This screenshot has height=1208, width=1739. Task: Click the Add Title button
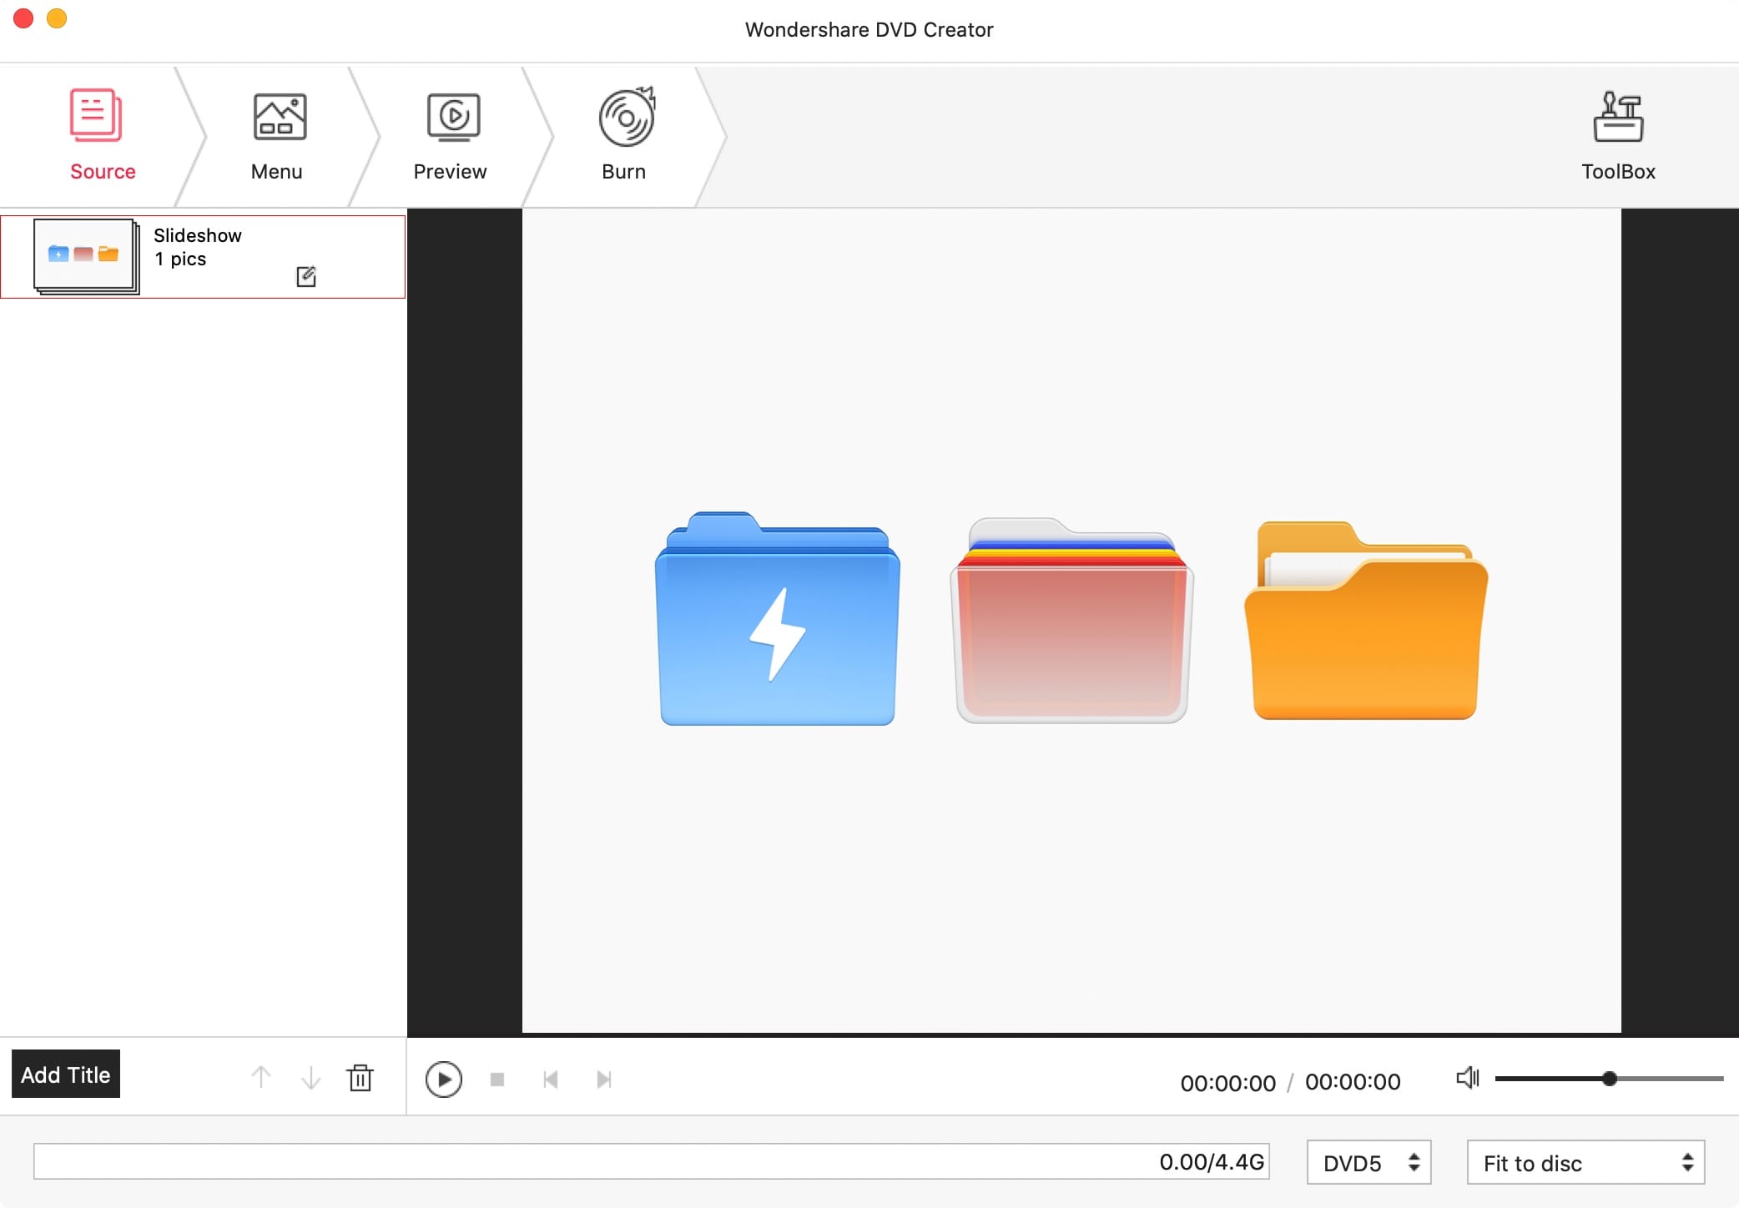pyautogui.click(x=66, y=1075)
